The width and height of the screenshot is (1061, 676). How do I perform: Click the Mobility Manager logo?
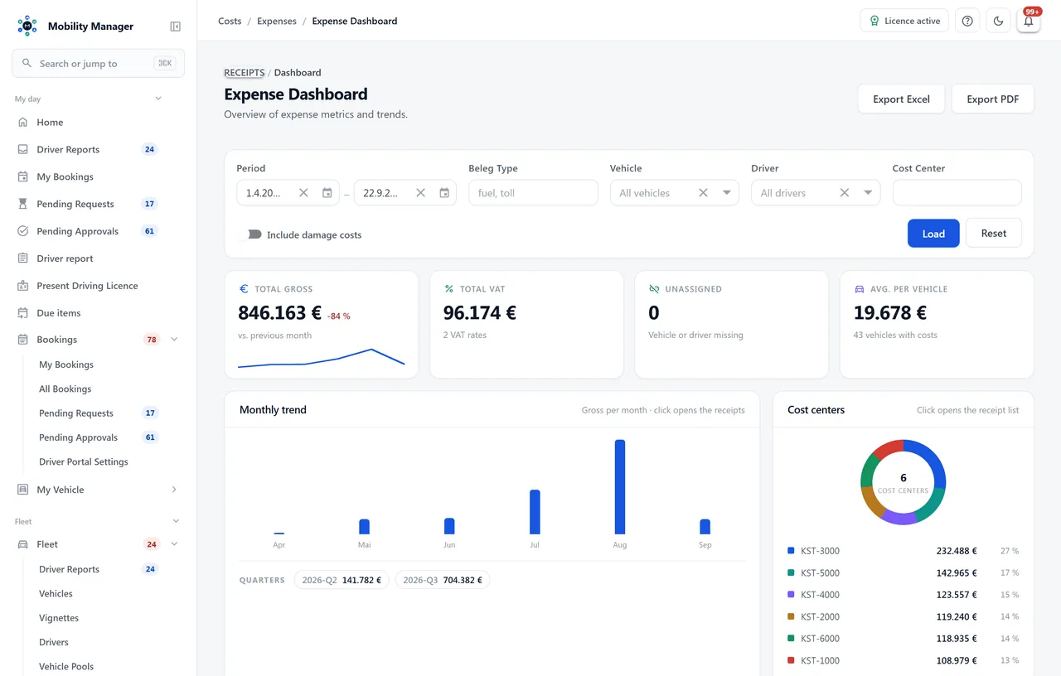(x=27, y=26)
